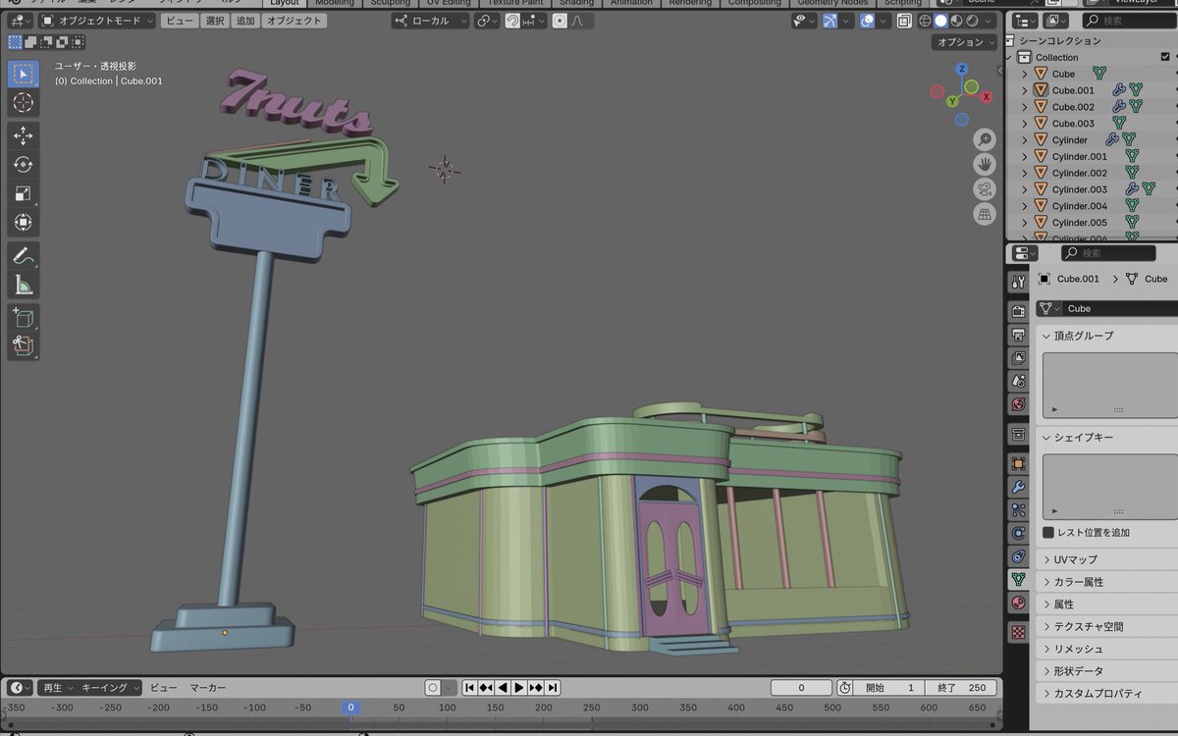The image size is (1178, 736).
Task: Toggle snapping magnet
Action: click(512, 21)
